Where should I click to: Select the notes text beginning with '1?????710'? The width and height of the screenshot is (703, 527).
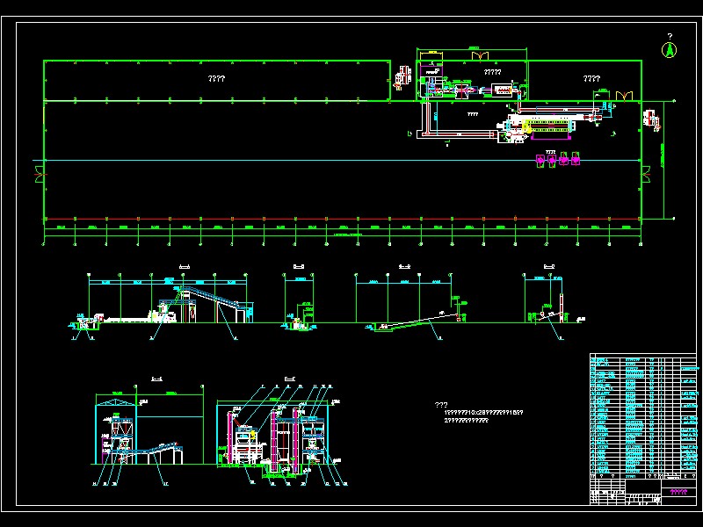483,413
